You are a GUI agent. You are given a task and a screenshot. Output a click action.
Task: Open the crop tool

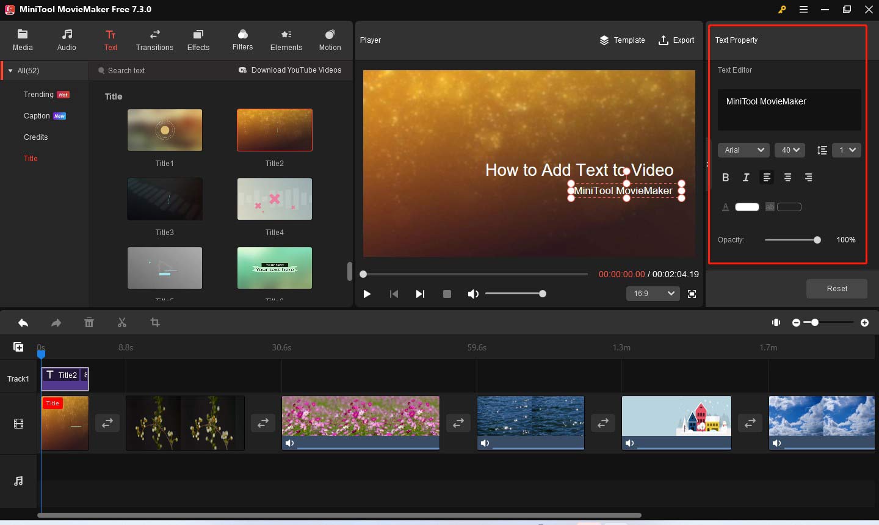coord(155,323)
